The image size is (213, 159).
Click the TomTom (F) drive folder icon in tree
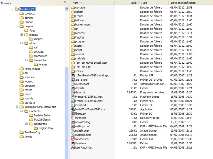coord(17,9)
